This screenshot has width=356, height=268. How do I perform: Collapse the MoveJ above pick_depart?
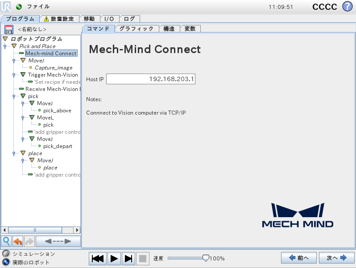32,139
